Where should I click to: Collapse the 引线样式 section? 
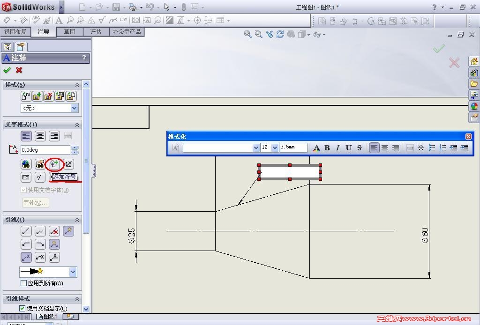77,299
